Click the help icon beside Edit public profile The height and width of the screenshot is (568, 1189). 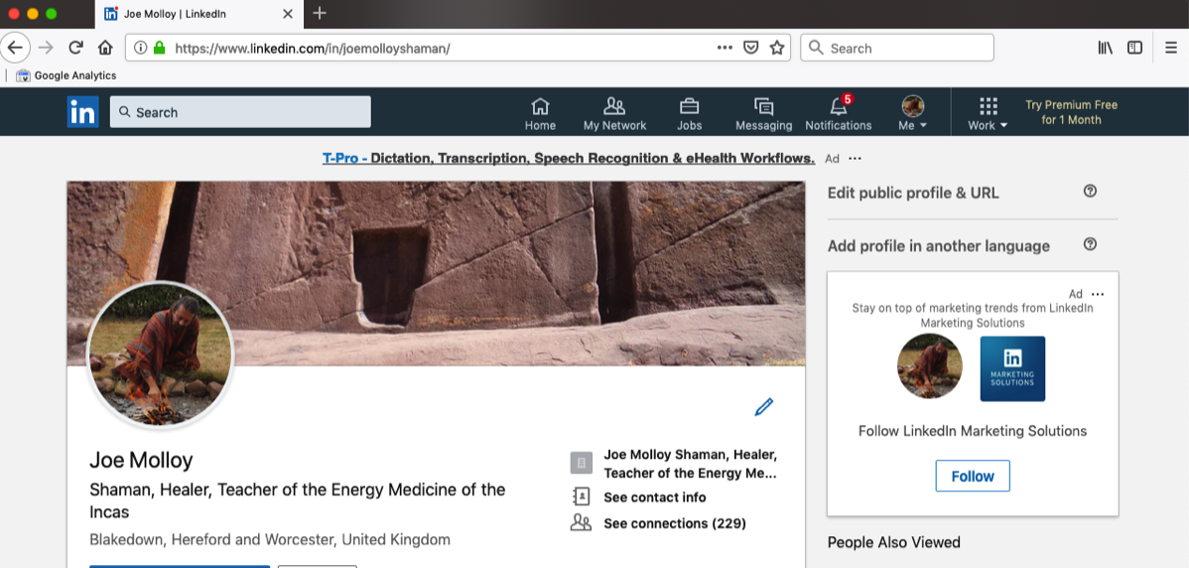click(x=1090, y=192)
